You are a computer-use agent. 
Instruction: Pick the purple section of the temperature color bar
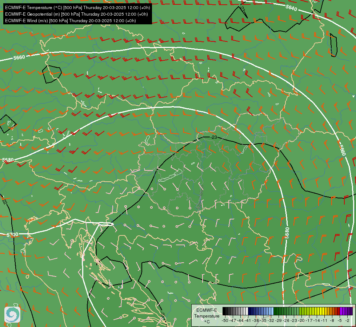pyautogui.click(x=346, y=311)
